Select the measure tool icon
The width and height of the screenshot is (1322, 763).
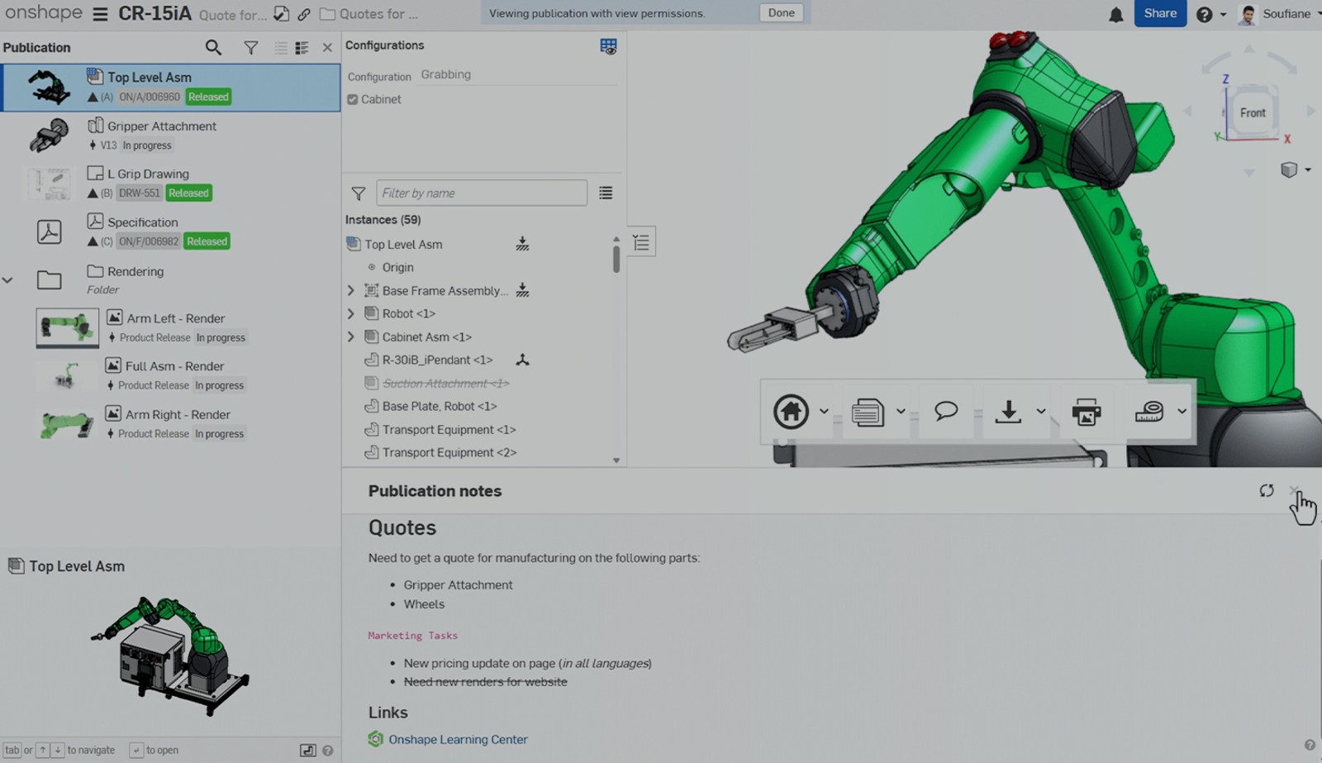(1149, 411)
